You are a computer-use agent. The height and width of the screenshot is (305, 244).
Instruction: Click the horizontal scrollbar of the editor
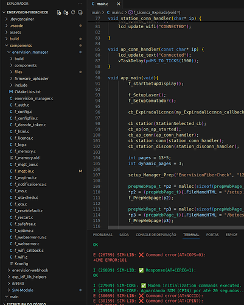coord(176,227)
